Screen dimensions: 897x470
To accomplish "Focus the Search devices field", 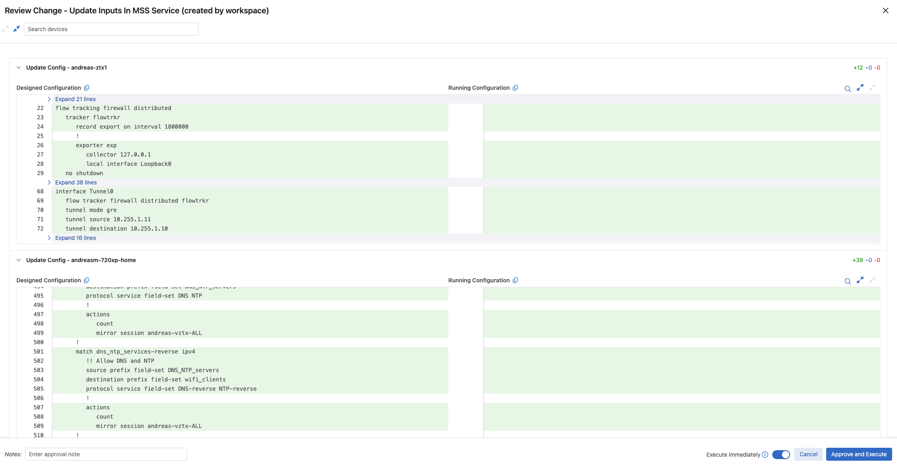I will (x=111, y=29).
